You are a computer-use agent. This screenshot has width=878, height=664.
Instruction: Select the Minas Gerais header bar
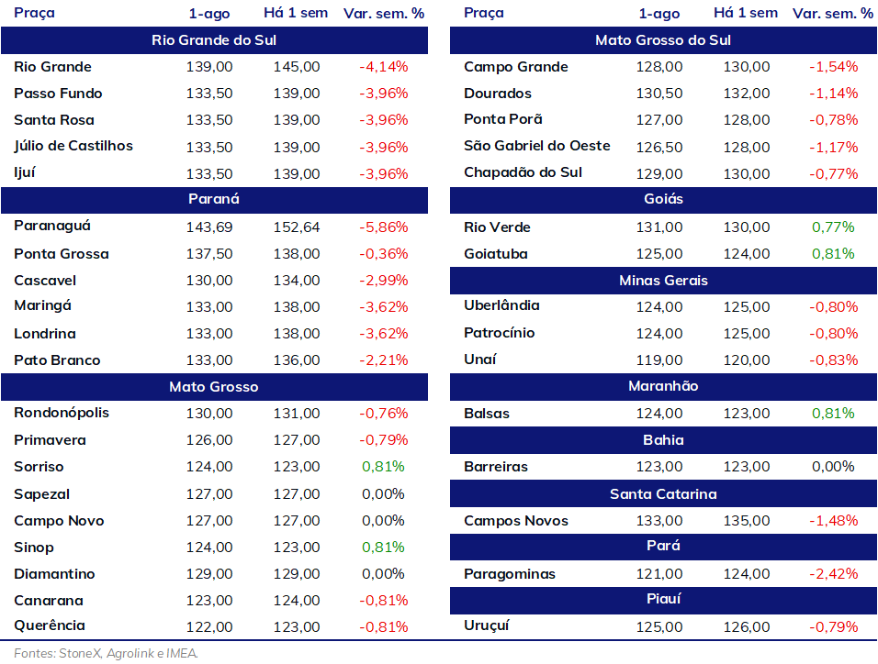(x=663, y=281)
